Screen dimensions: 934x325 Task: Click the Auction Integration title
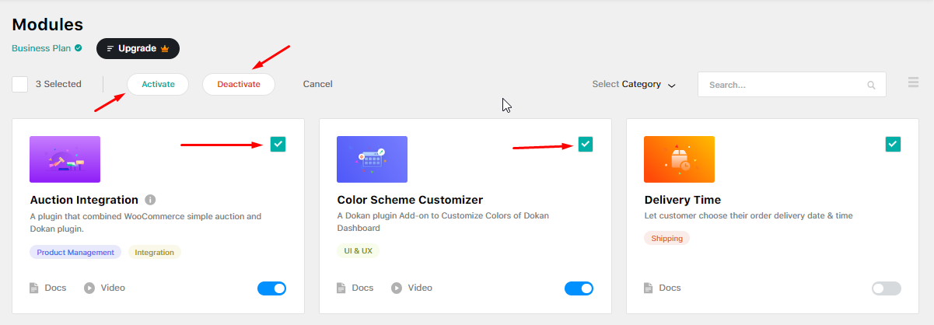point(84,200)
